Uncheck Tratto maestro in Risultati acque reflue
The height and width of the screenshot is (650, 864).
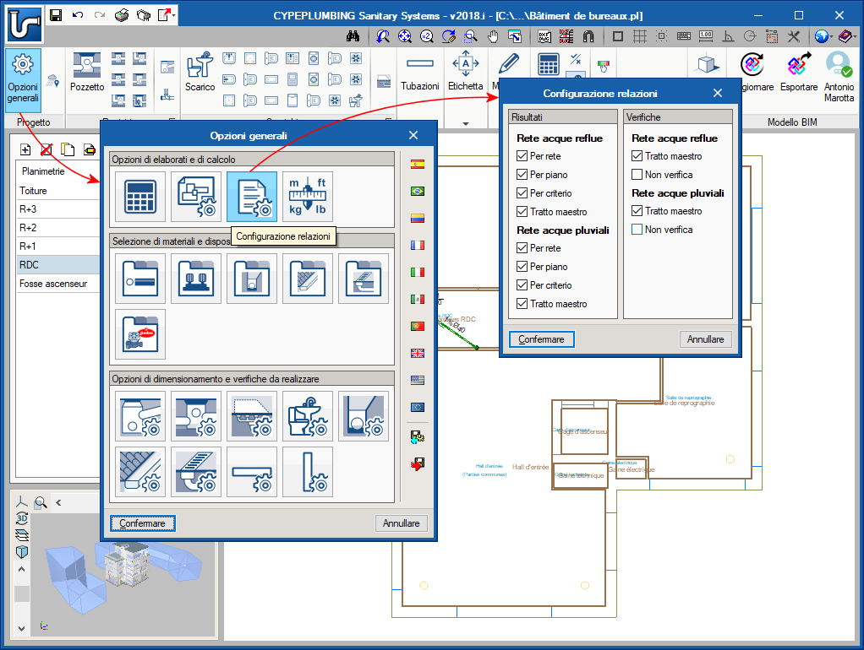click(x=522, y=211)
